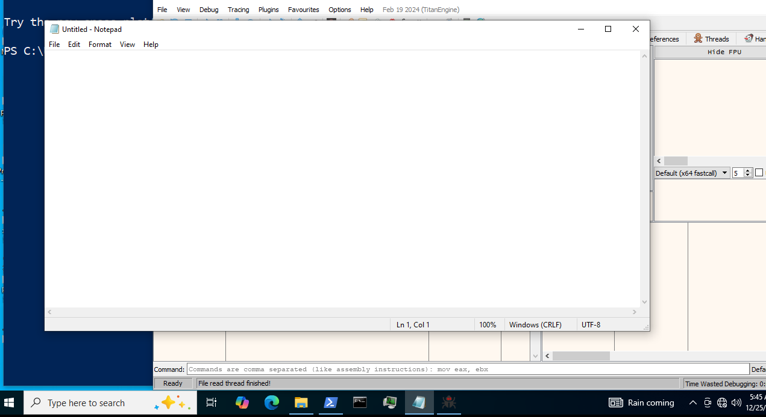The width and height of the screenshot is (766, 417).
Task: Open File Explorer from the taskbar
Action: 301,403
